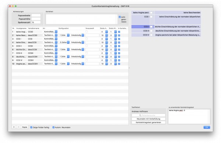The image size is (221, 143).
Task: Click the Popov 'breite input field
Action: tap(36, 15)
